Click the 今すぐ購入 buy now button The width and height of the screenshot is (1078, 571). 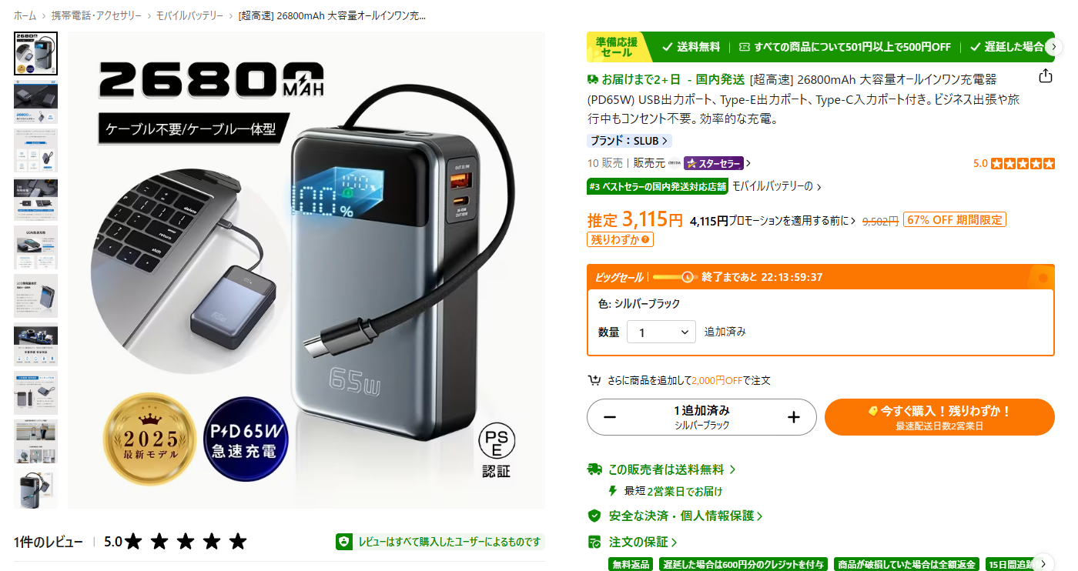[x=939, y=417]
